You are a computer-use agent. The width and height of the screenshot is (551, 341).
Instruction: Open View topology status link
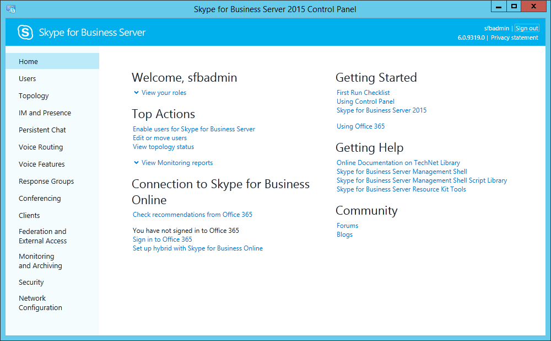click(x=163, y=147)
